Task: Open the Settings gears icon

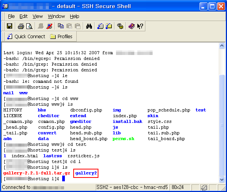Action: 120,26
